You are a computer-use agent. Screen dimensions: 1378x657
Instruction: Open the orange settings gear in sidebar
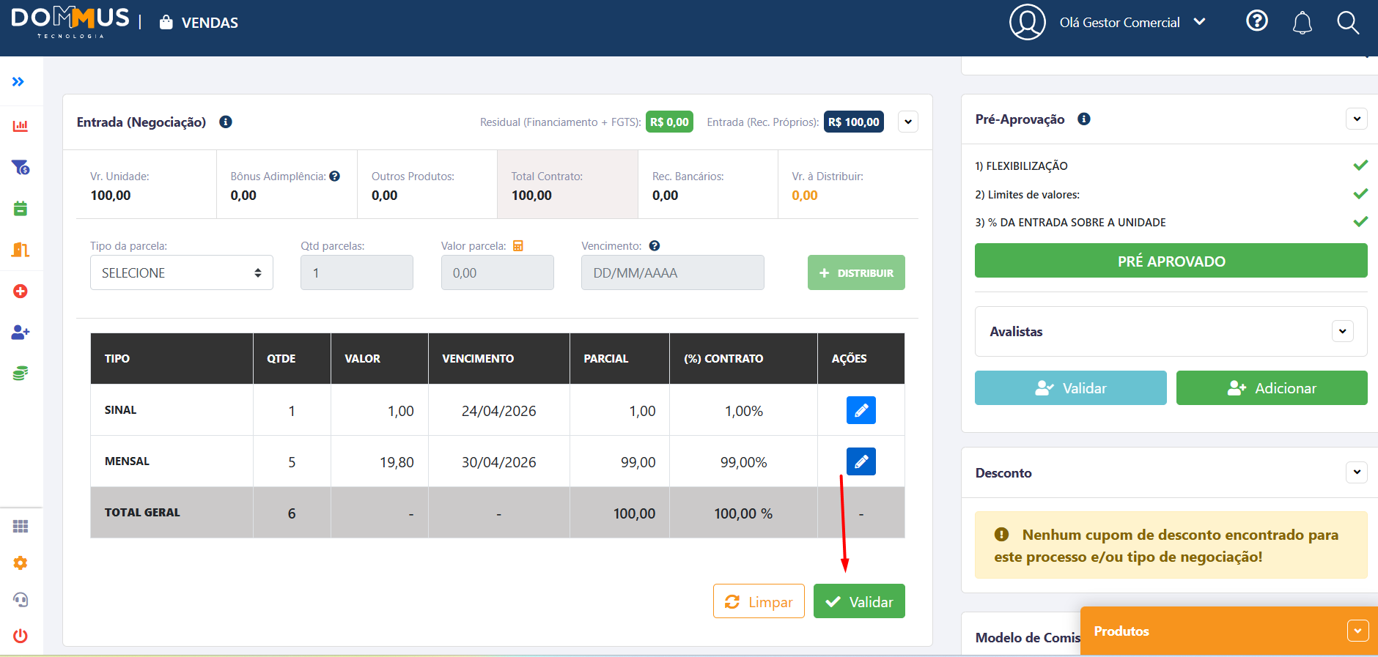(21, 563)
